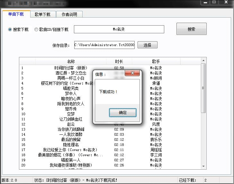
Task: Select song row 唱腔第一人
Action: (x=71, y=160)
